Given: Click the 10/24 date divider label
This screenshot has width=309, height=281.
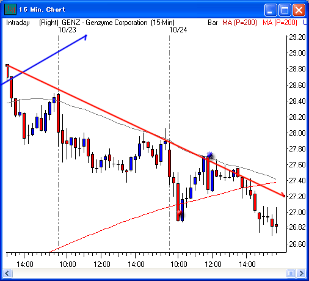Looking at the screenshot, I should pyautogui.click(x=178, y=30).
